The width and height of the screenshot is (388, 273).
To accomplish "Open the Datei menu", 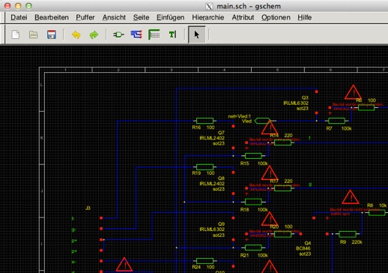I will tap(19, 17).
